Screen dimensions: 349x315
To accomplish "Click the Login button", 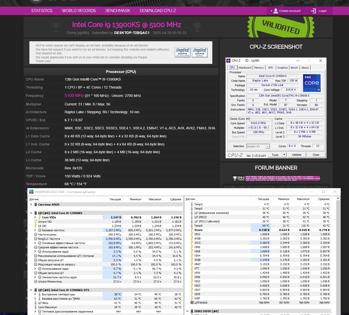I will pyautogui.click(x=319, y=11).
